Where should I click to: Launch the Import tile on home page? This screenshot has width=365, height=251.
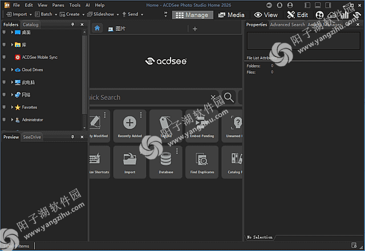pyautogui.click(x=129, y=162)
